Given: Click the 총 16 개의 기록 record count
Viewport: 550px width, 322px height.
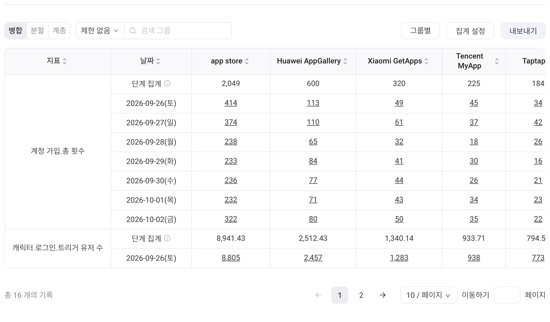Looking at the screenshot, I should 28,295.
